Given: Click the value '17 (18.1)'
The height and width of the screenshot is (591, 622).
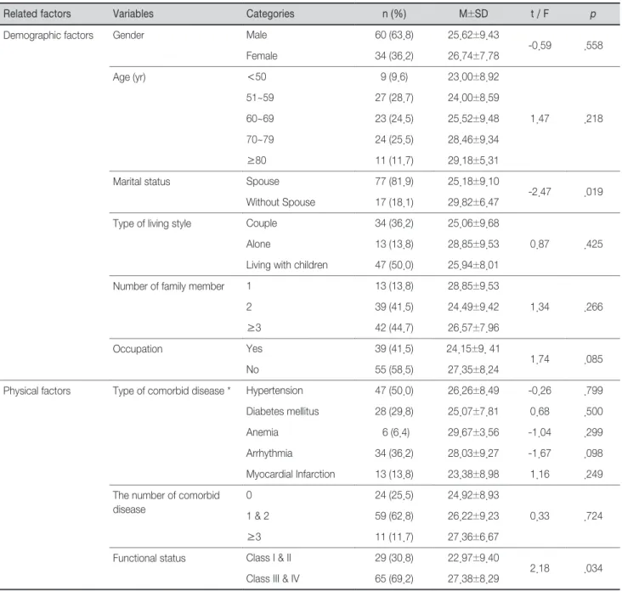Looking at the screenshot, I should tap(394, 202).
